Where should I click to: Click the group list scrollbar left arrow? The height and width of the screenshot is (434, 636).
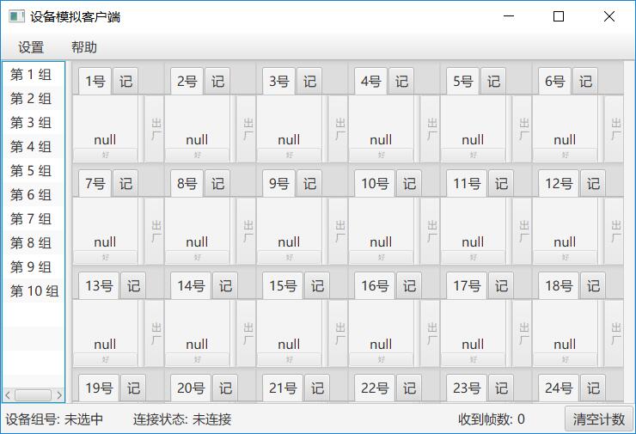coord(8,394)
